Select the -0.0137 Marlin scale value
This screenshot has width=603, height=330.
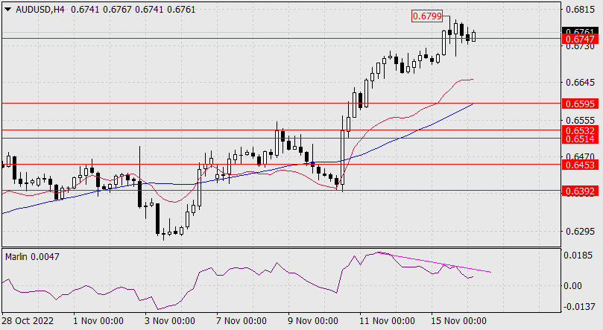(x=578, y=307)
